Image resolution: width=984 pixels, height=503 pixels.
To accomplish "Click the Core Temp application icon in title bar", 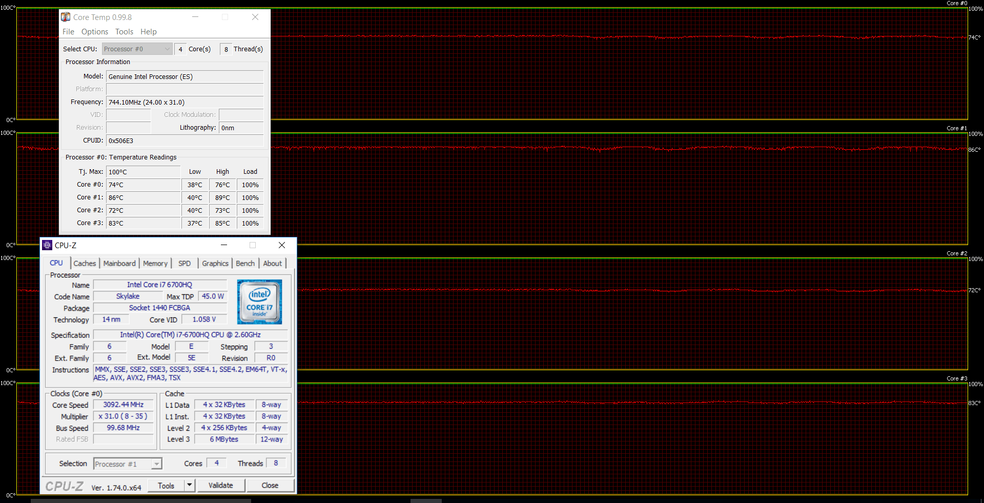I will (66, 17).
